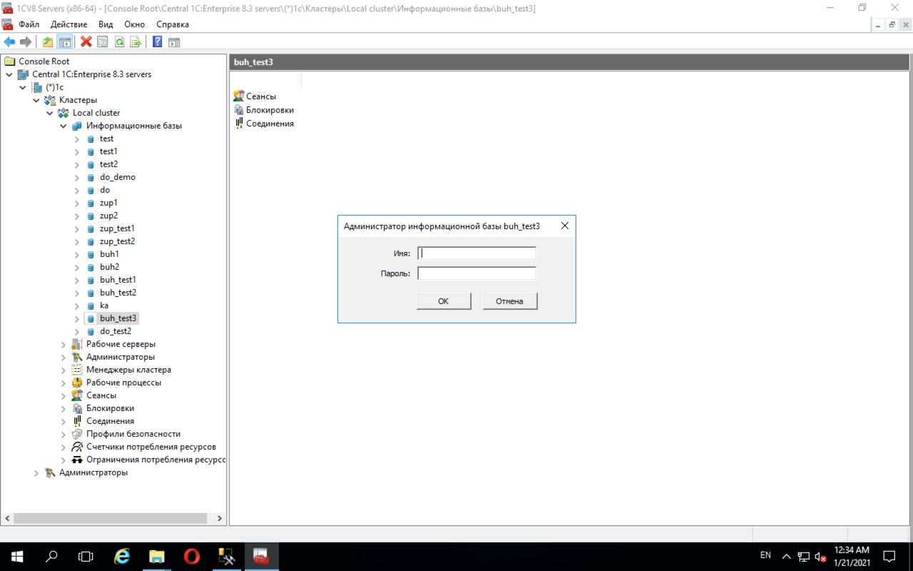The height and width of the screenshot is (571, 913).
Task: Select the buh1 database
Action: [x=109, y=254]
